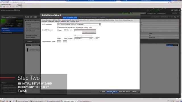Open the Favorites menu in browser
Image resolution: width=182 pixels, height=102 pixels.
[12, 7]
